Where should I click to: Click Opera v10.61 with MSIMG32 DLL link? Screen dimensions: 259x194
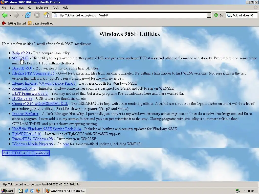point(40,104)
